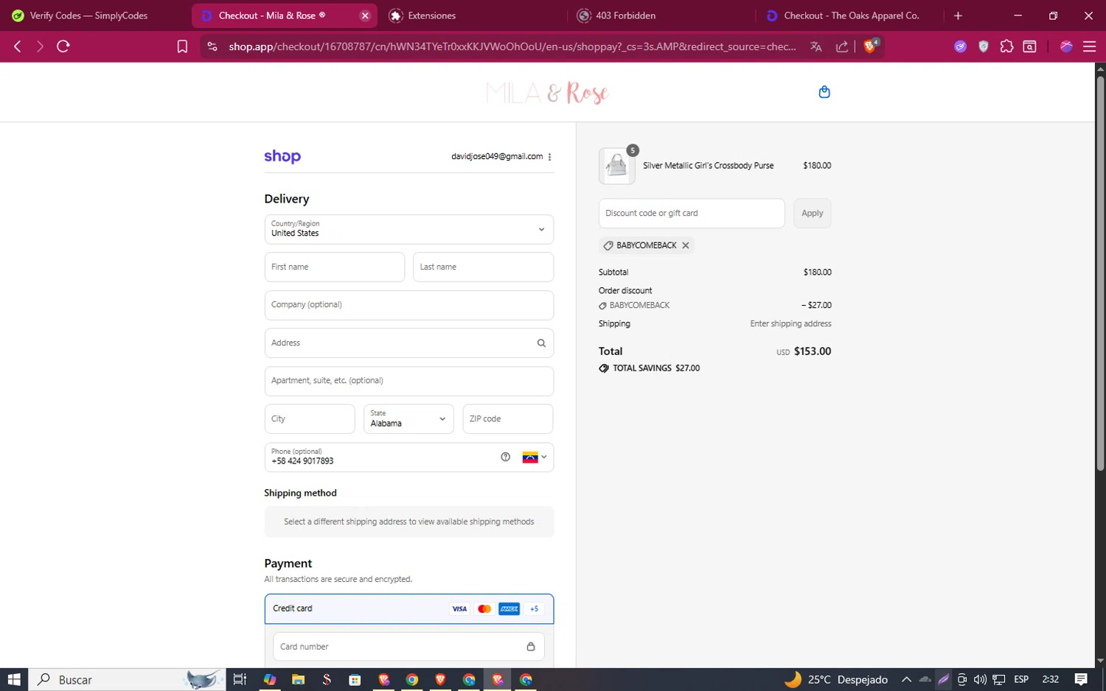Focus the First name field
This screenshot has width=1106, height=691.
click(x=335, y=267)
